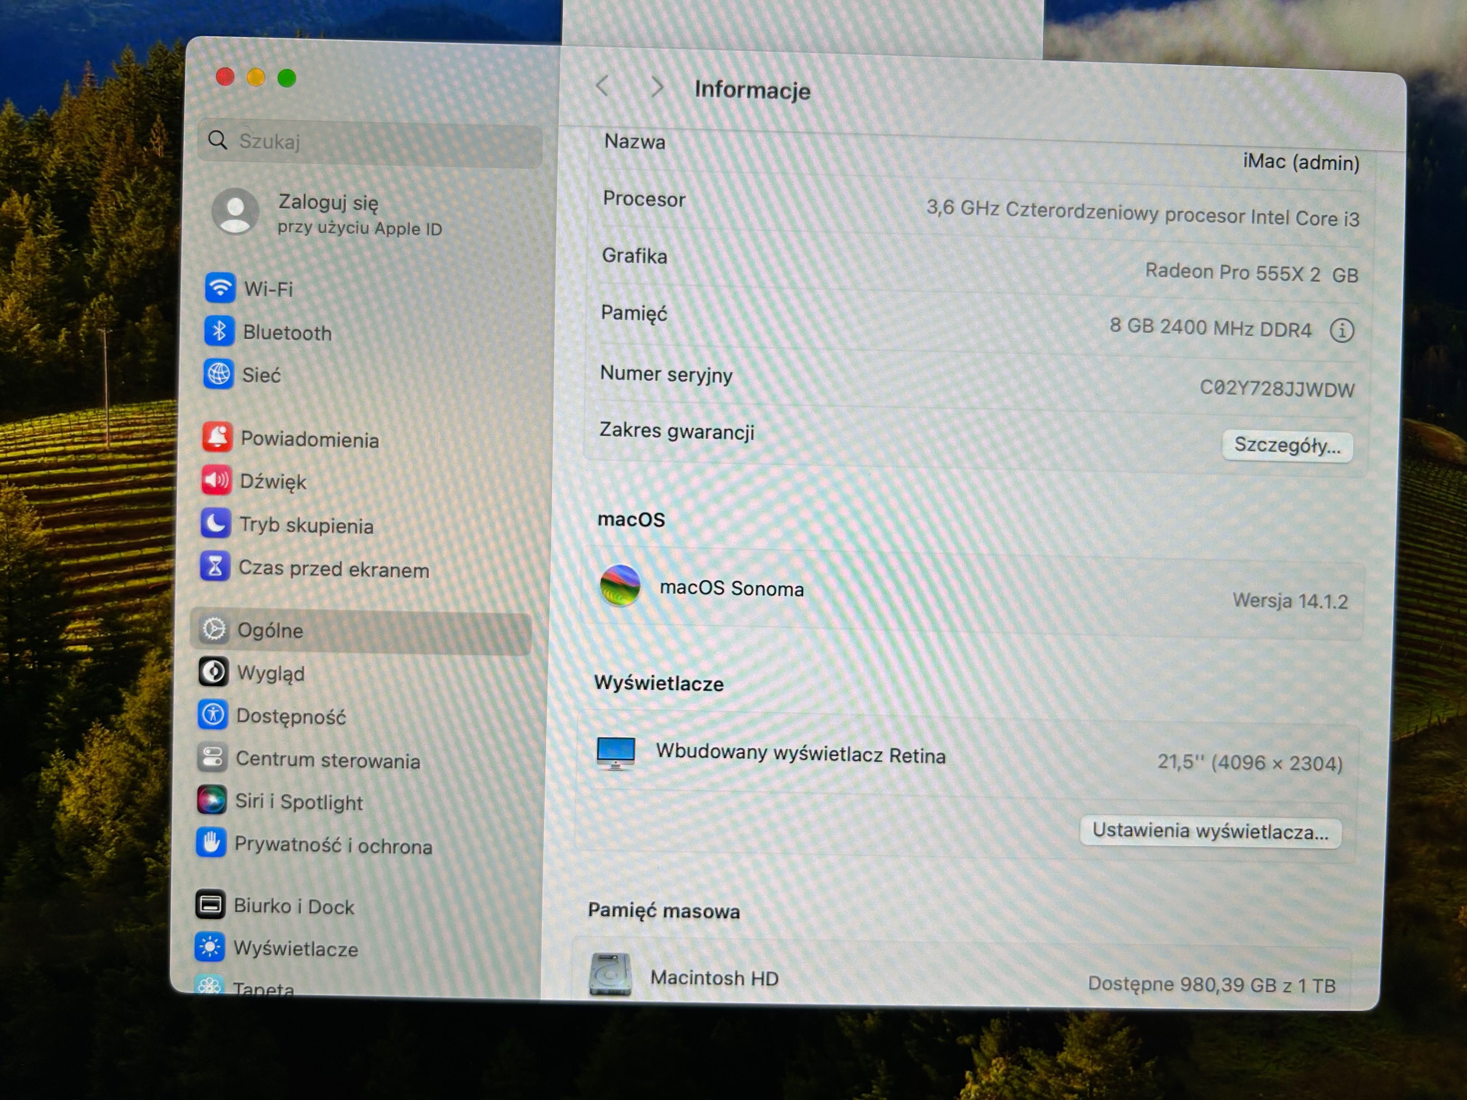Go forward with the right chevron

click(x=657, y=87)
